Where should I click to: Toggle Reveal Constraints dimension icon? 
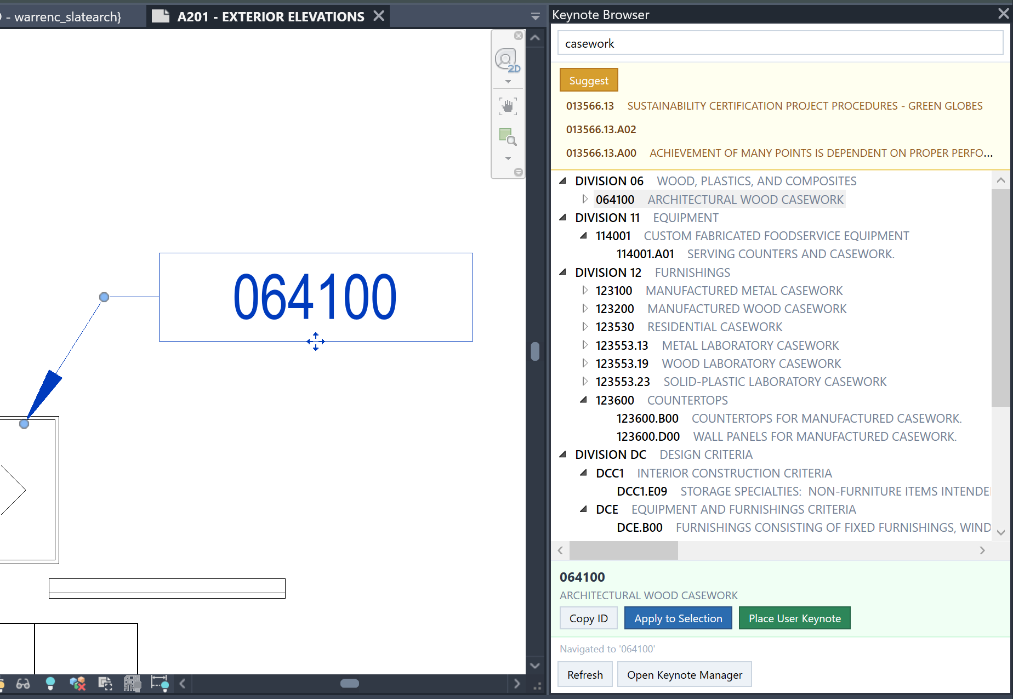pyautogui.click(x=160, y=684)
